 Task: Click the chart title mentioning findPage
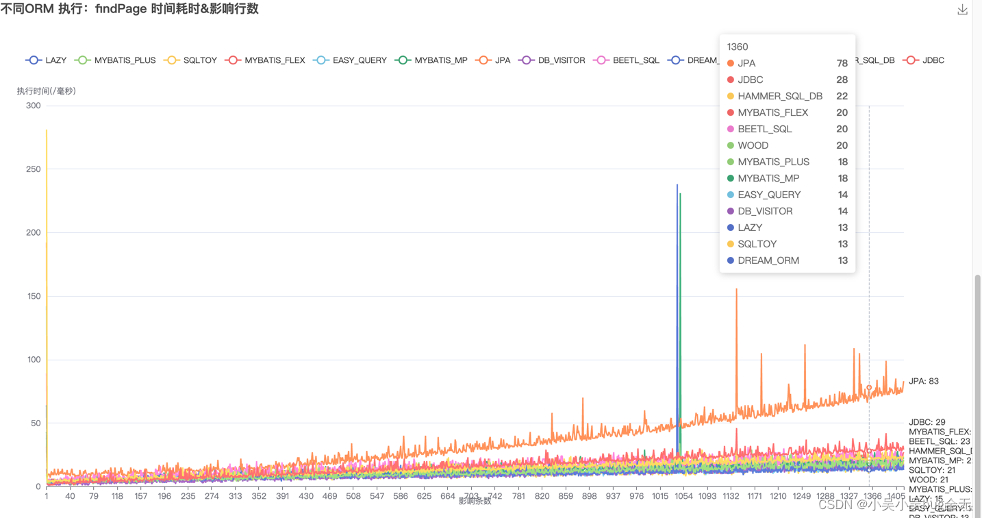pos(129,9)
